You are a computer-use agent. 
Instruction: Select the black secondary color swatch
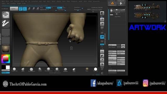coord(4,67)
